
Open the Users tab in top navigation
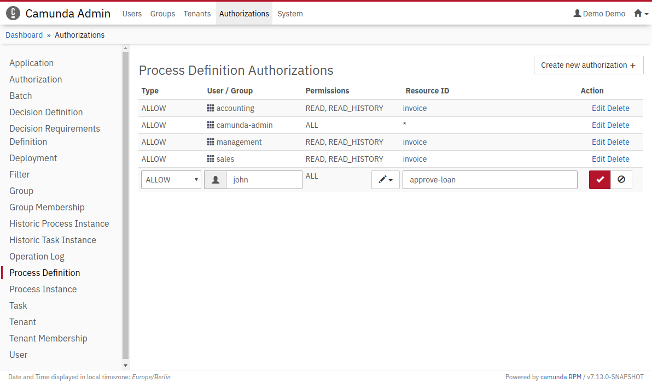tap(132, 14)
